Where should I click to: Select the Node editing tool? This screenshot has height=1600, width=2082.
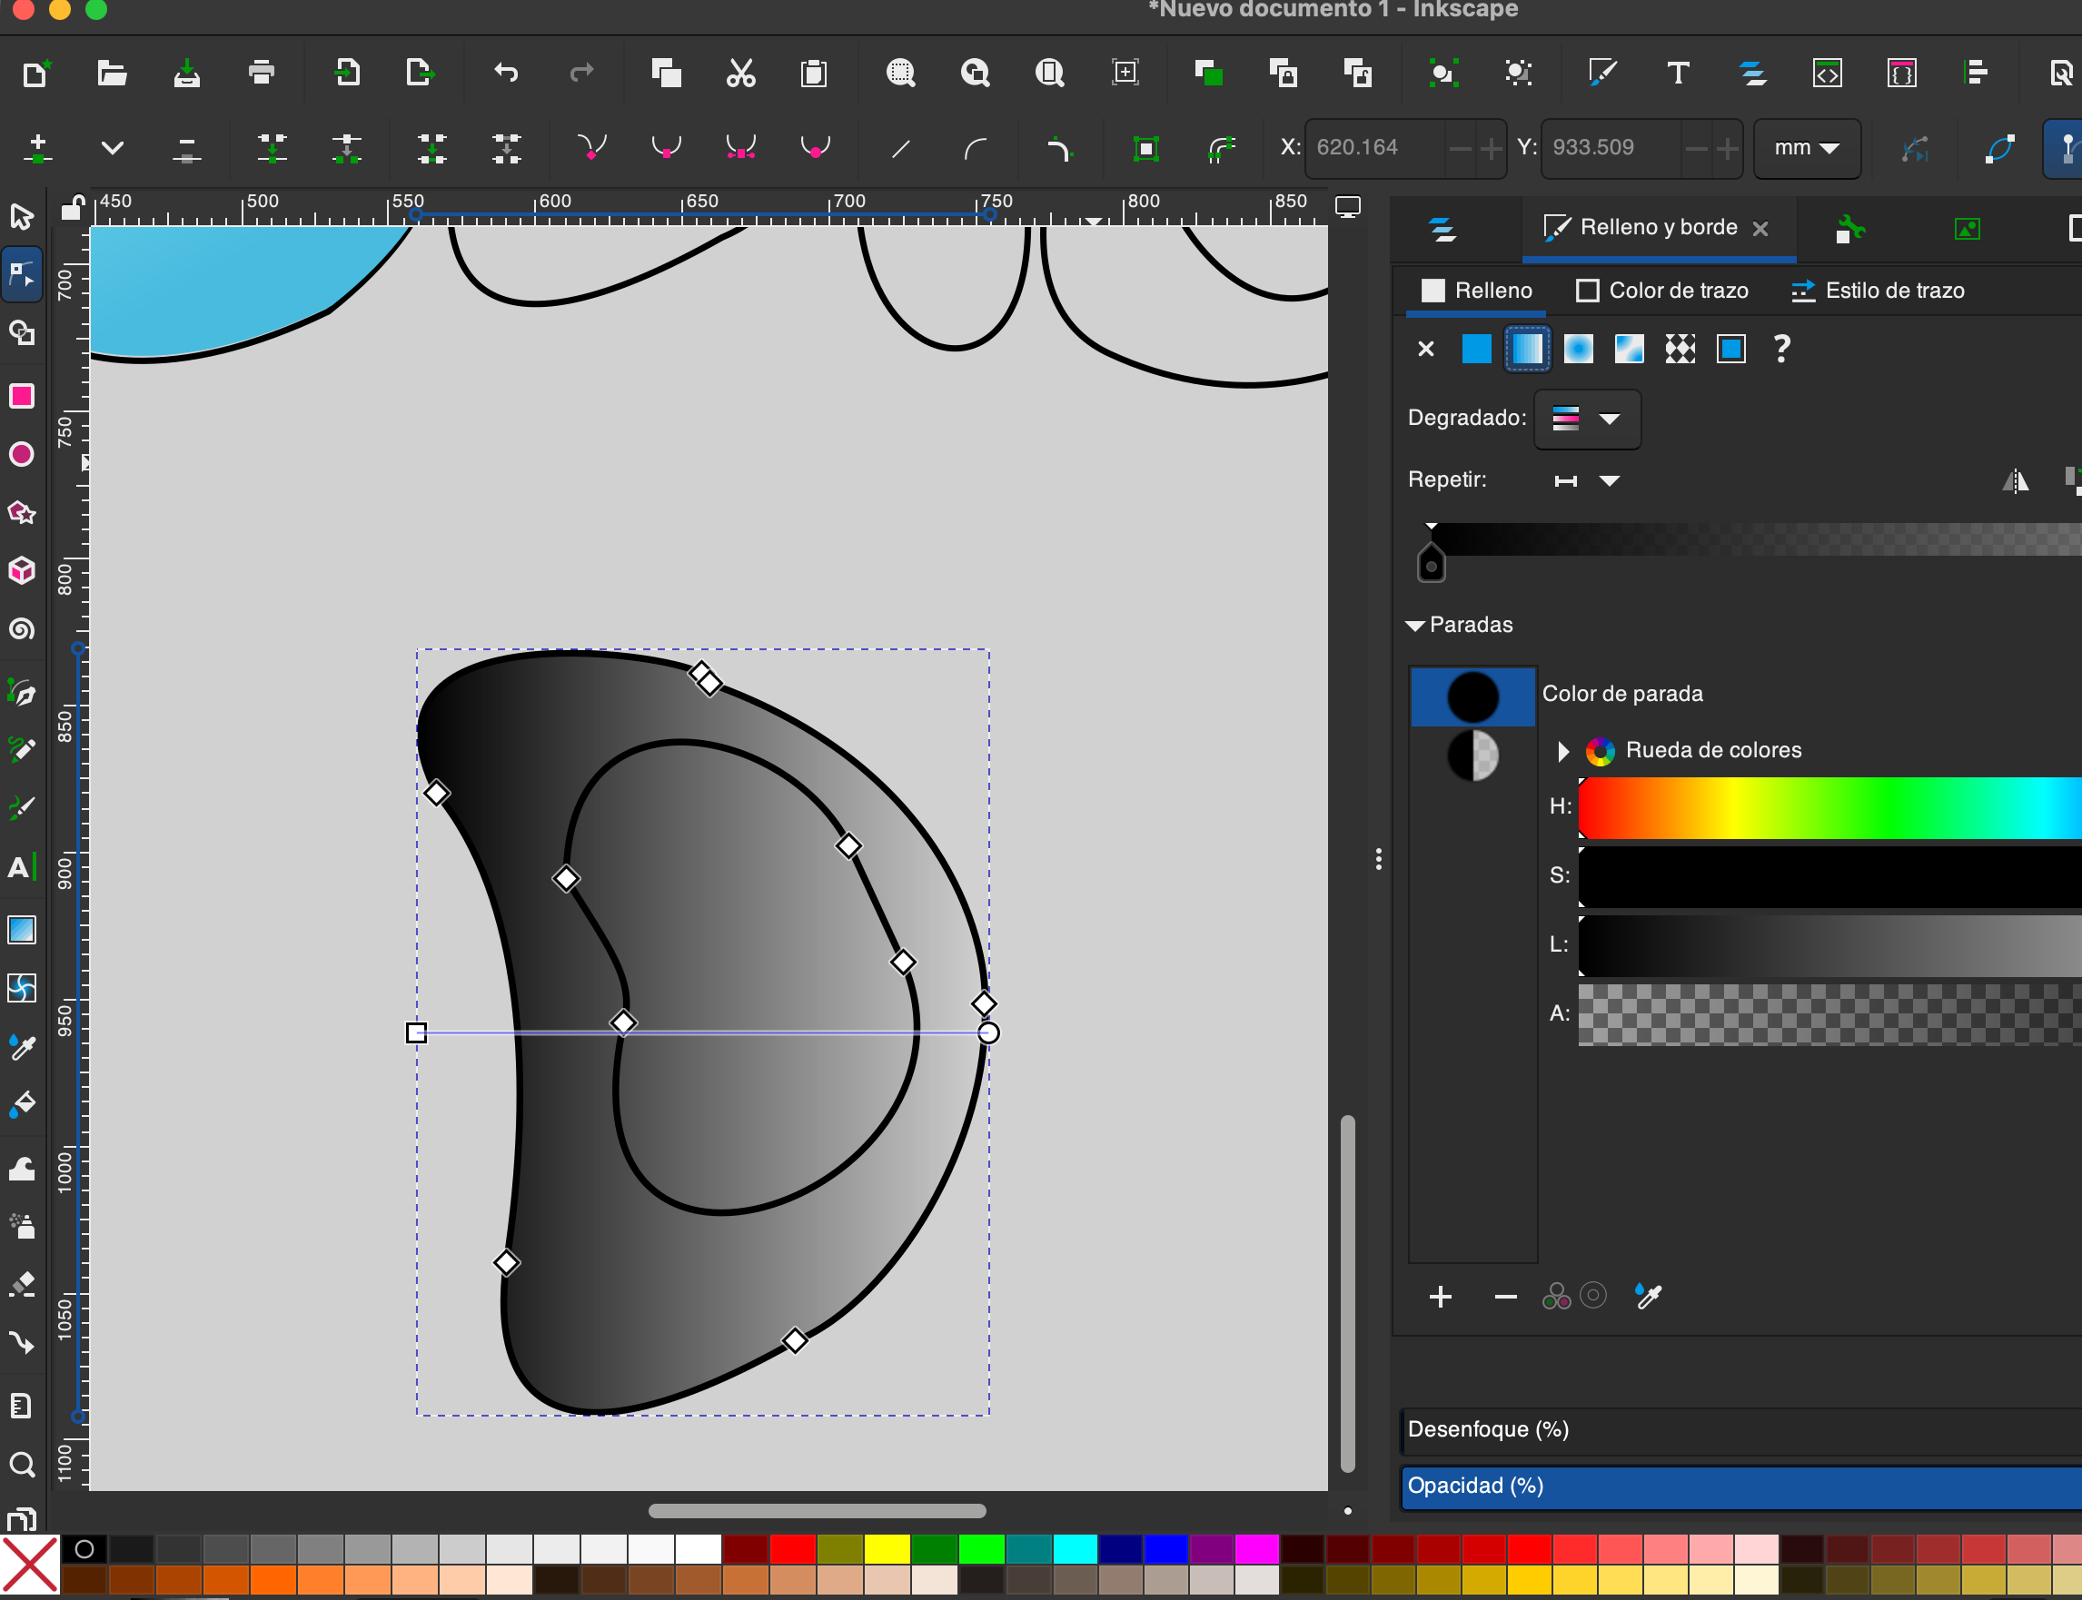[x=22, y=274]
